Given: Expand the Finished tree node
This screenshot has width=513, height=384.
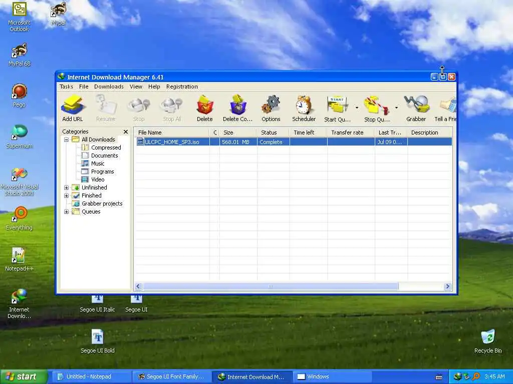Looking at the screenshot, I should point(66,195).
